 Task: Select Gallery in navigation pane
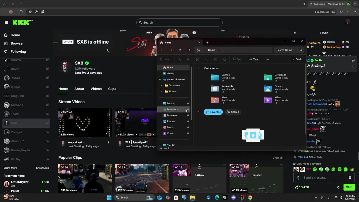[x=173, y=74]
